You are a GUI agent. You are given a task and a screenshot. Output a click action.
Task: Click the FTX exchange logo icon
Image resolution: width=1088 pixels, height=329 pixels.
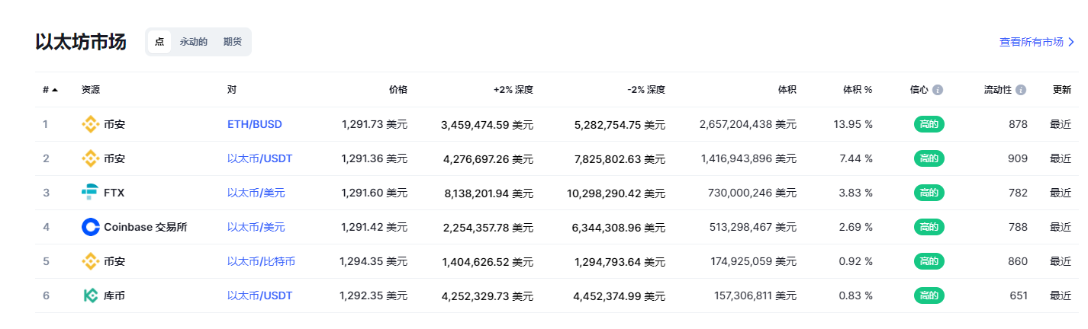click(x=90, y=193)
